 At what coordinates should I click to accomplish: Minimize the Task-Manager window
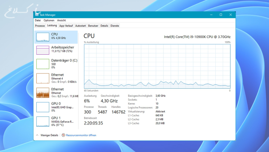click(x=211, y=15)
